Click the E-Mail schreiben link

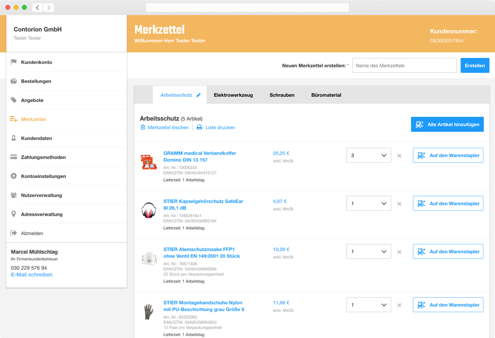coord(32,275)
